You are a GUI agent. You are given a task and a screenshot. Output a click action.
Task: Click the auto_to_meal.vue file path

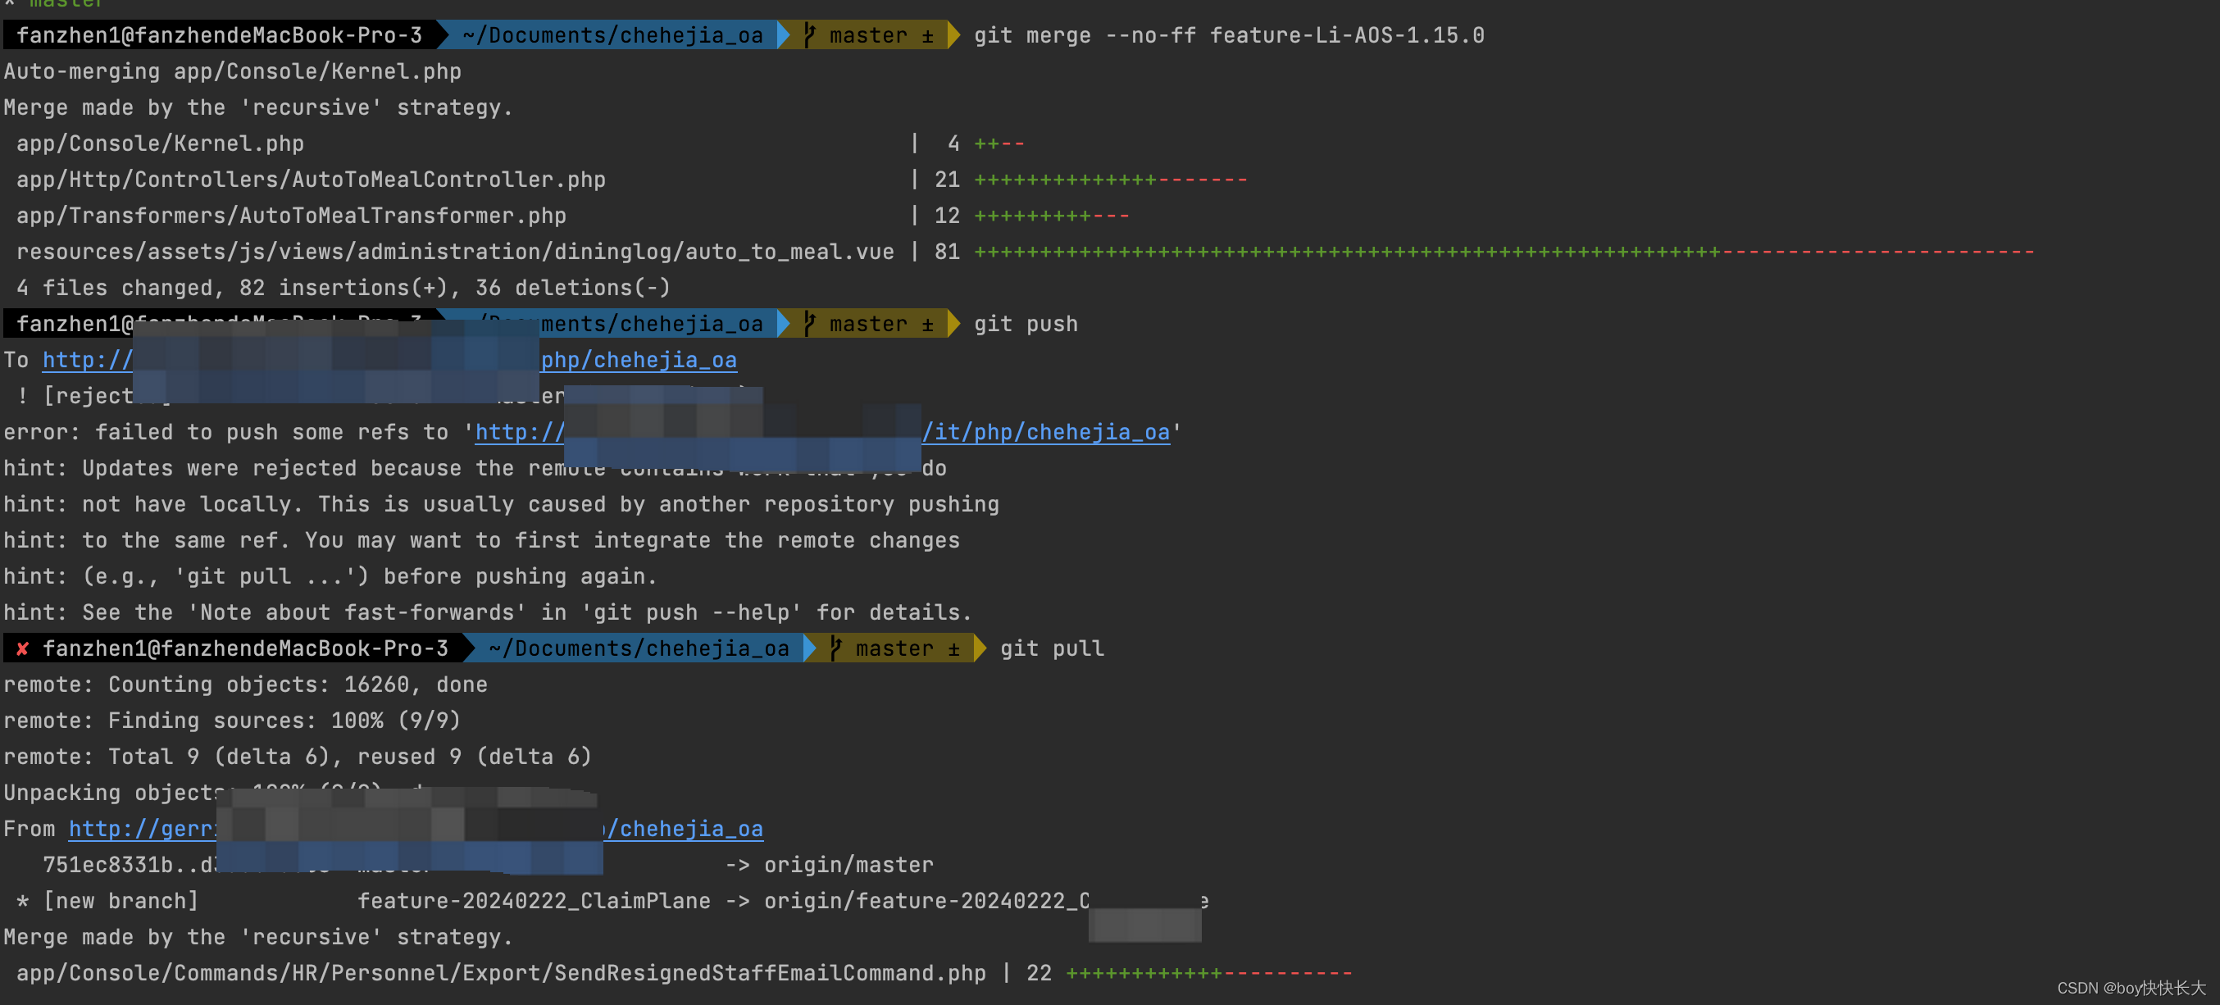tap(455, 252)
